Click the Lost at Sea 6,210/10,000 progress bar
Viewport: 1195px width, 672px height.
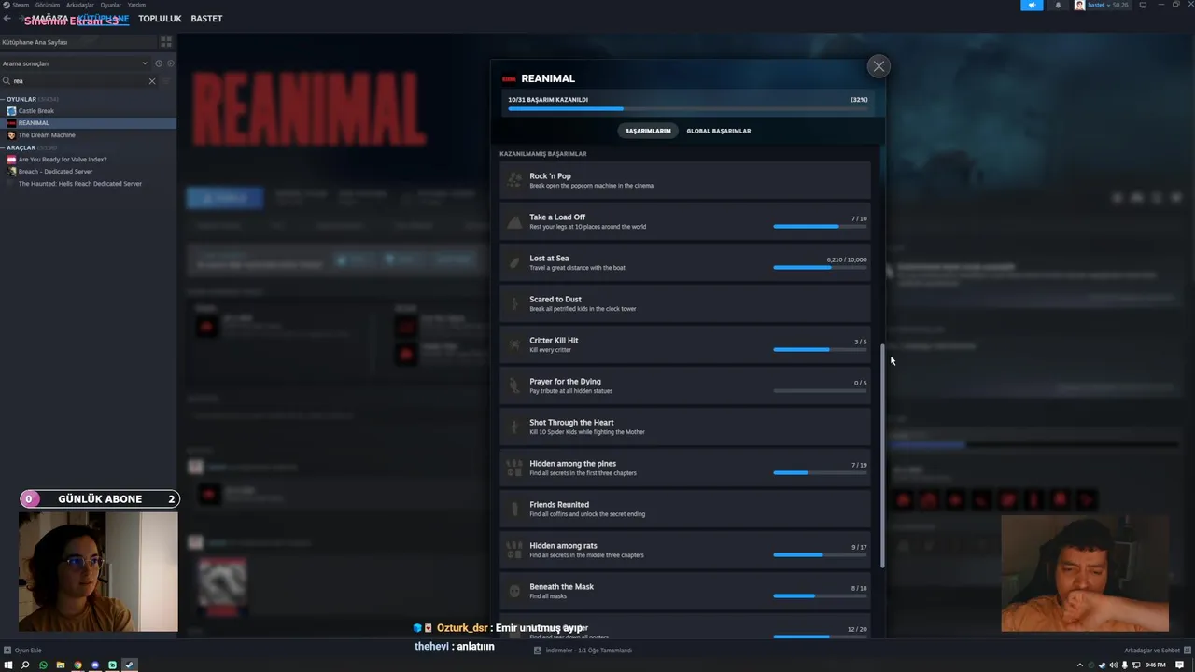click(820, 268)
